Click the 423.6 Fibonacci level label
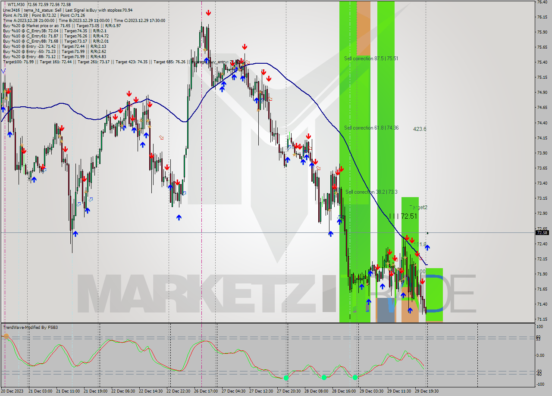Viewport: 552px width, 396px height. pos(420,129)
